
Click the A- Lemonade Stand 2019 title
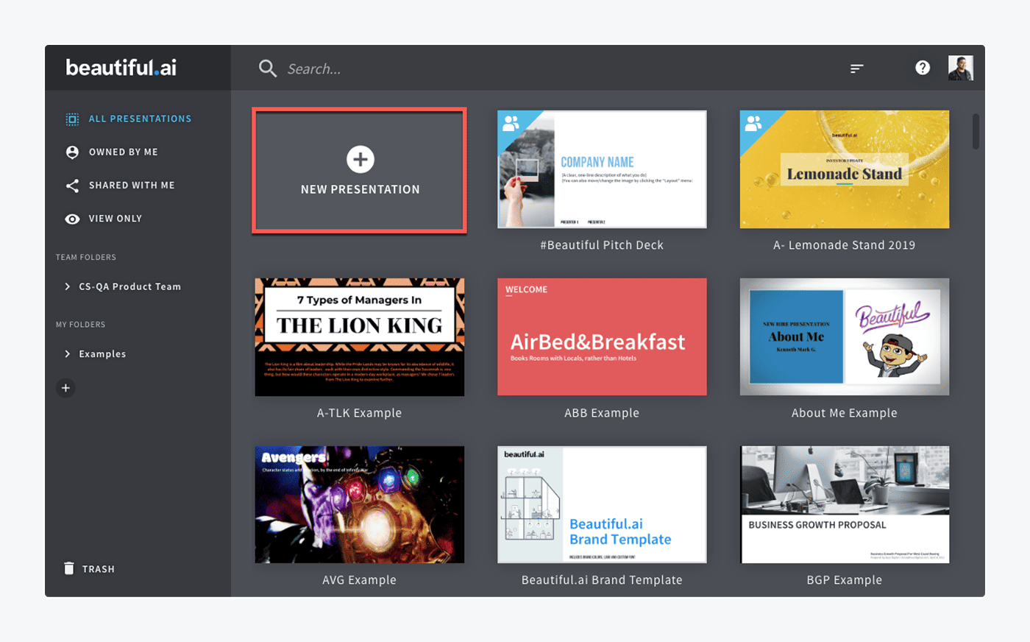(845, 245)
